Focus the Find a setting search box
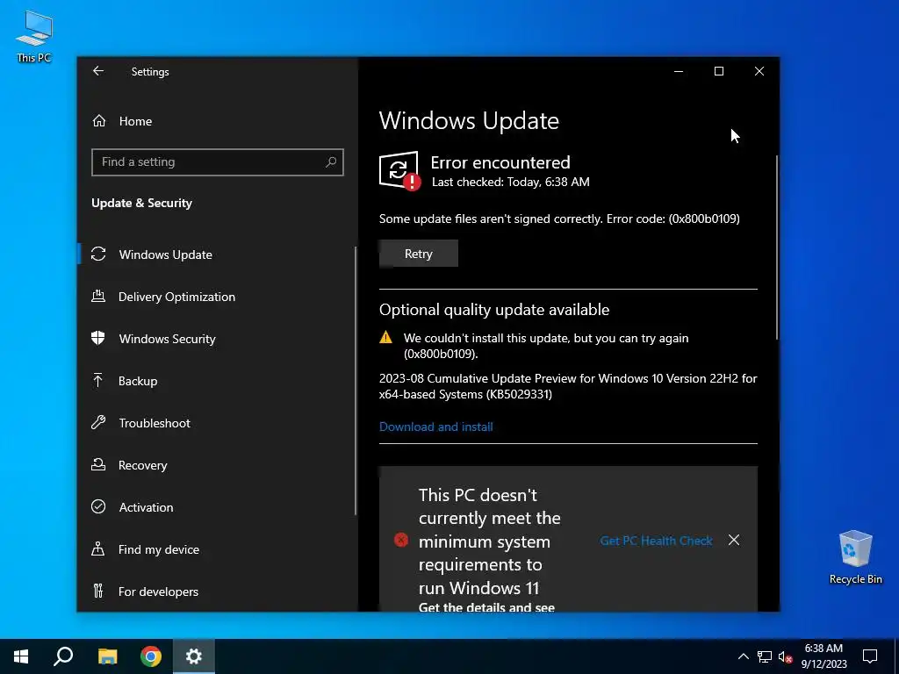 coord(218,162)
